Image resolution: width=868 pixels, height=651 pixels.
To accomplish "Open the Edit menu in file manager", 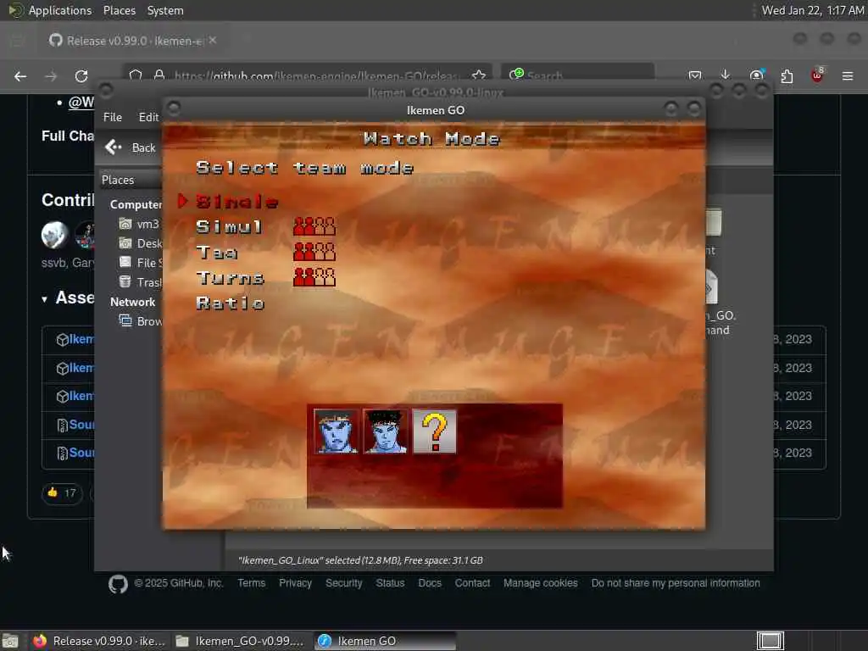I will (148, 117).
